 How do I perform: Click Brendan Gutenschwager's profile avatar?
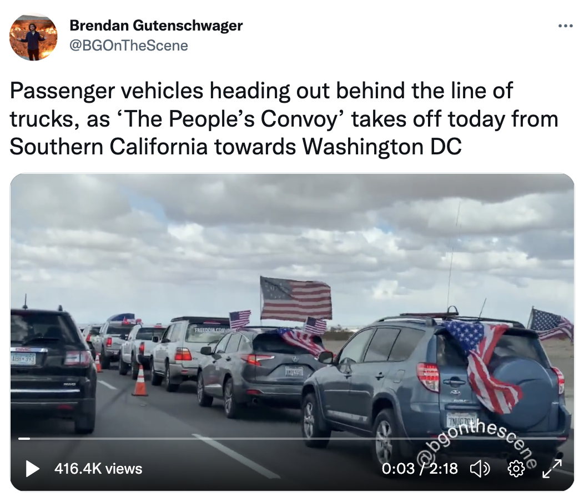tap(33, 37)
